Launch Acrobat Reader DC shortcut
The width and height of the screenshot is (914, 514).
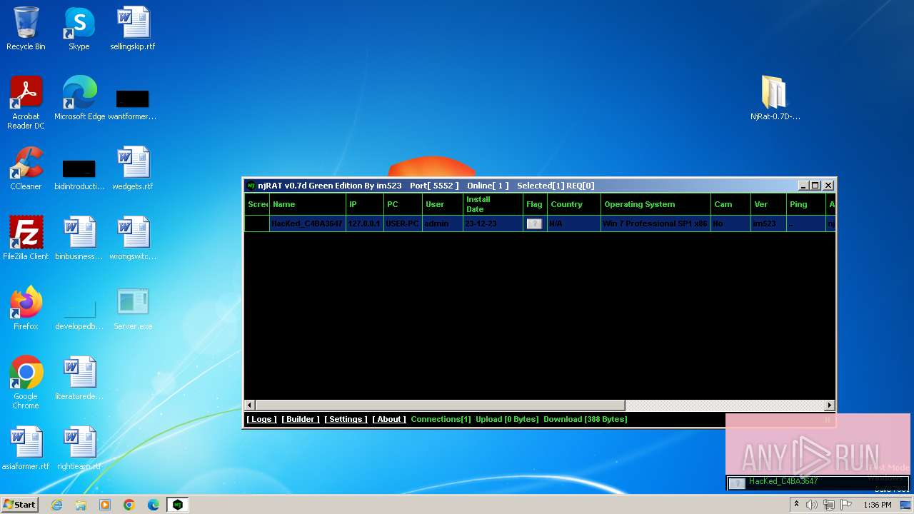pos(26,103)
